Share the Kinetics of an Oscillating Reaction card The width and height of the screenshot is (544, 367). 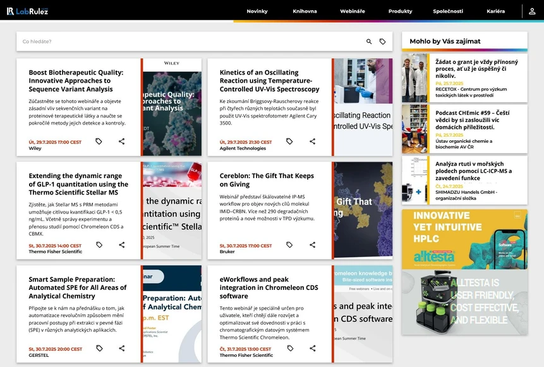click(312, 141)
